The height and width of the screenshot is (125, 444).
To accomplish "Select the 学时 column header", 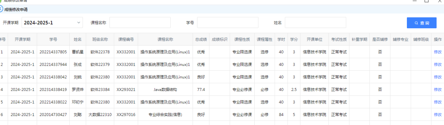I will 281,39.
